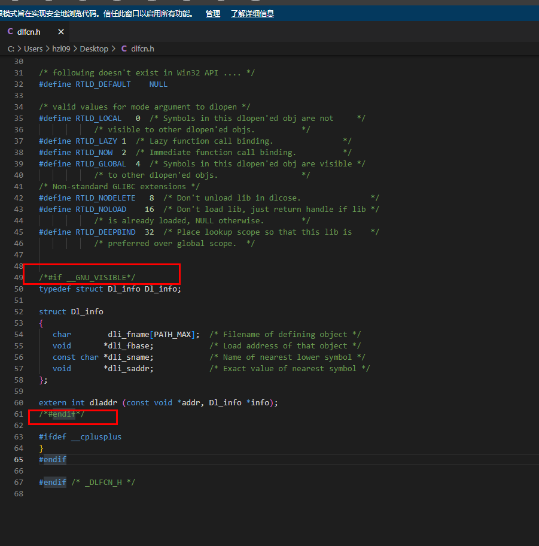The image size is (539, 546).
Task: Click the C file icon in dlfcn.h tab
Action: tap(10, 32)
